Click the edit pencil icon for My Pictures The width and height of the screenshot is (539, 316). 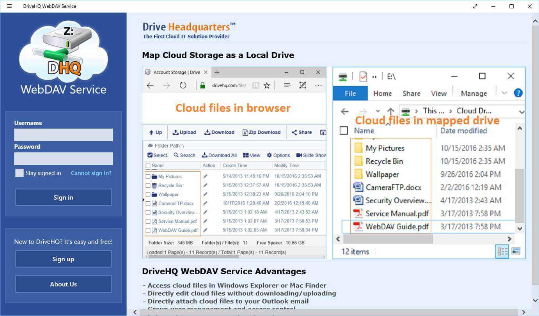[x=205, y=176]
